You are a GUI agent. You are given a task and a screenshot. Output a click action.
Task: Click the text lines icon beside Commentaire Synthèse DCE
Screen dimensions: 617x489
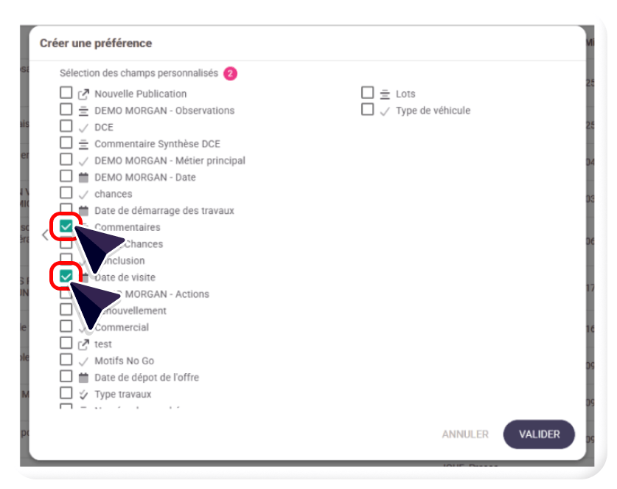(x=83, y=144)
